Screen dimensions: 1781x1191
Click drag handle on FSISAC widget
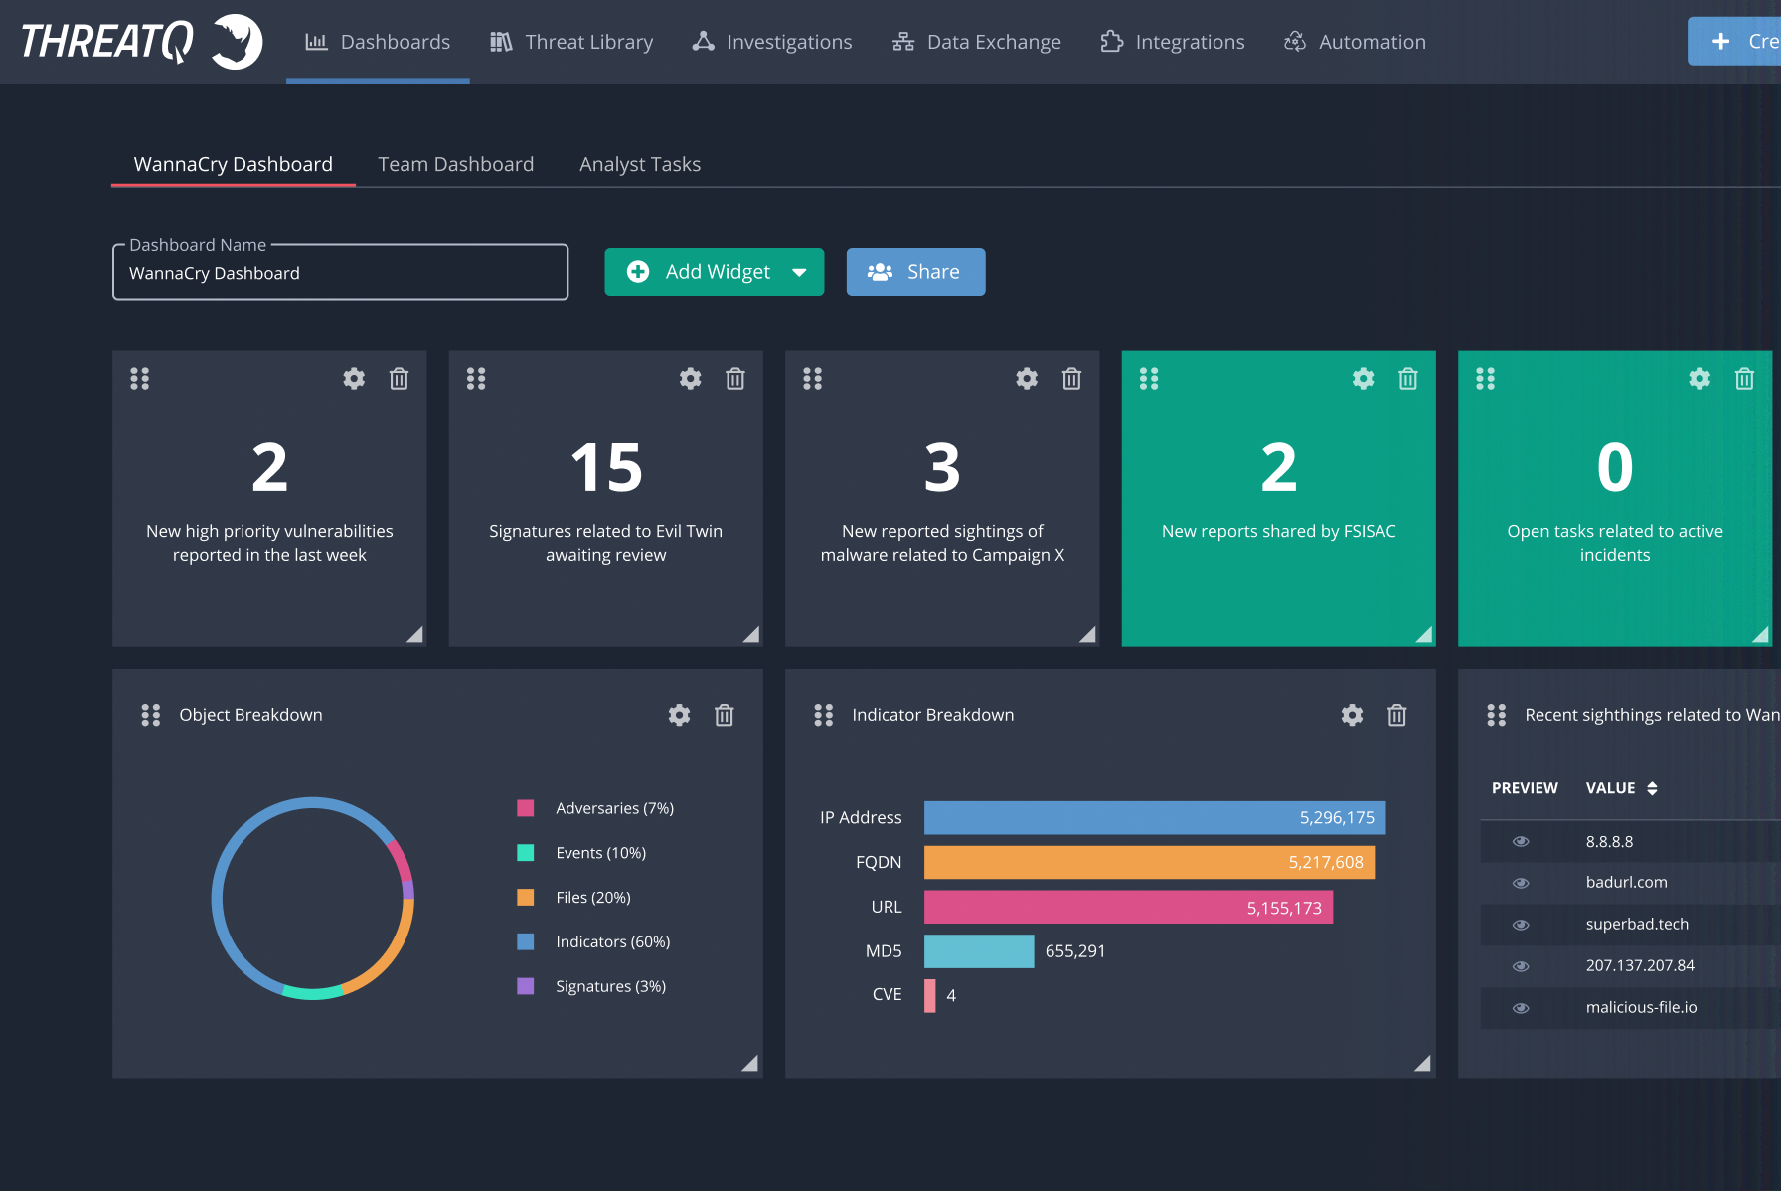coord(1149,379)
